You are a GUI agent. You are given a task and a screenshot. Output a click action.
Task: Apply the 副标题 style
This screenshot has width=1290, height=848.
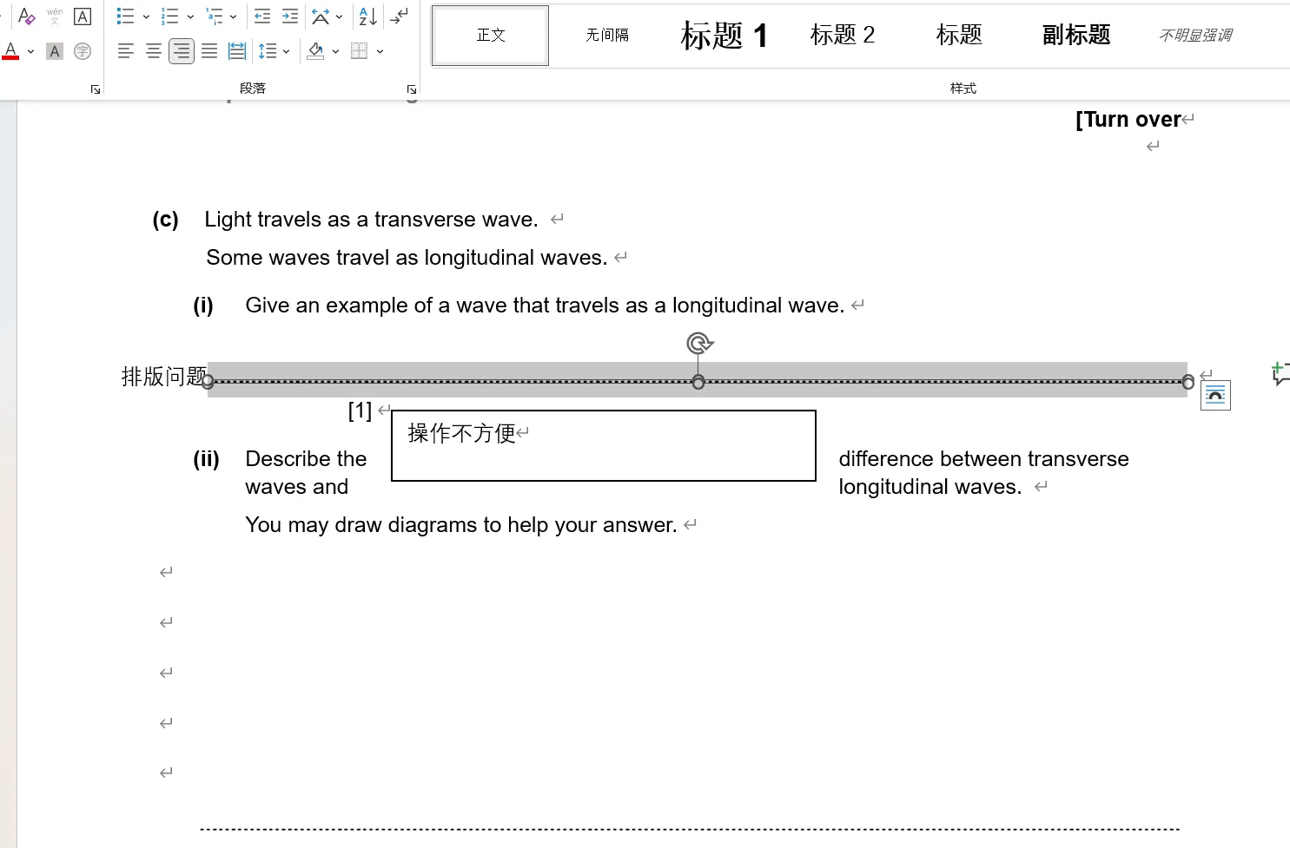(1075, 36)
